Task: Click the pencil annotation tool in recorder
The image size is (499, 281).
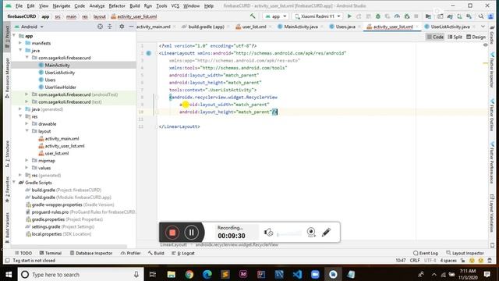Action: [326, 233]
